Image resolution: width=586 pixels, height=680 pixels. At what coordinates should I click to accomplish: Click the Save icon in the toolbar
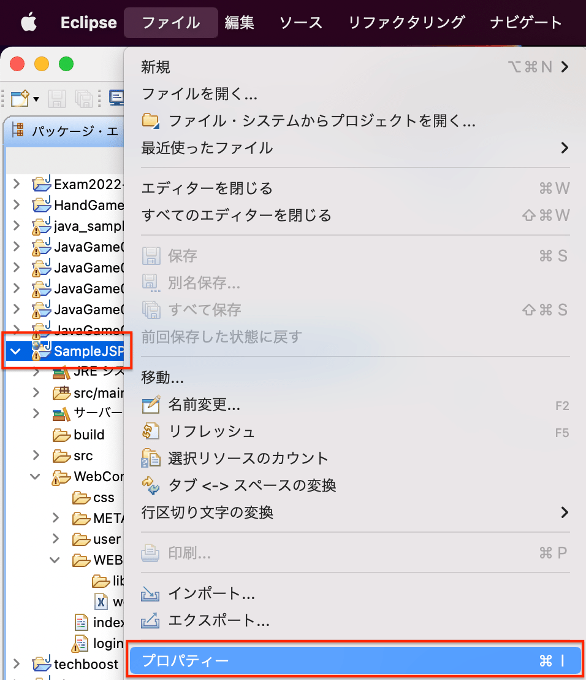(57, 98)
